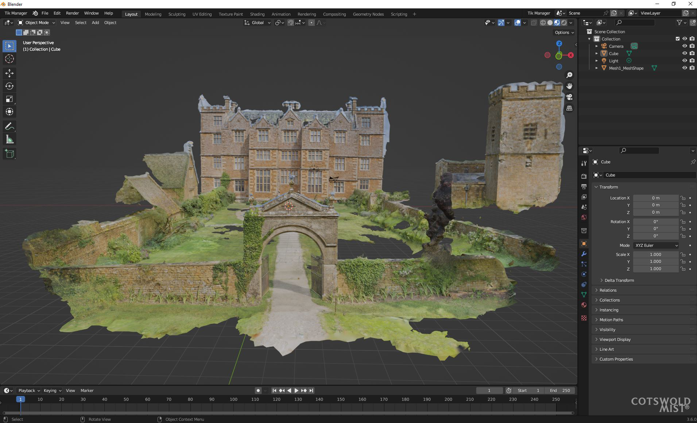
Task: Open the Playback dropdown
Action: click(29, 391)
